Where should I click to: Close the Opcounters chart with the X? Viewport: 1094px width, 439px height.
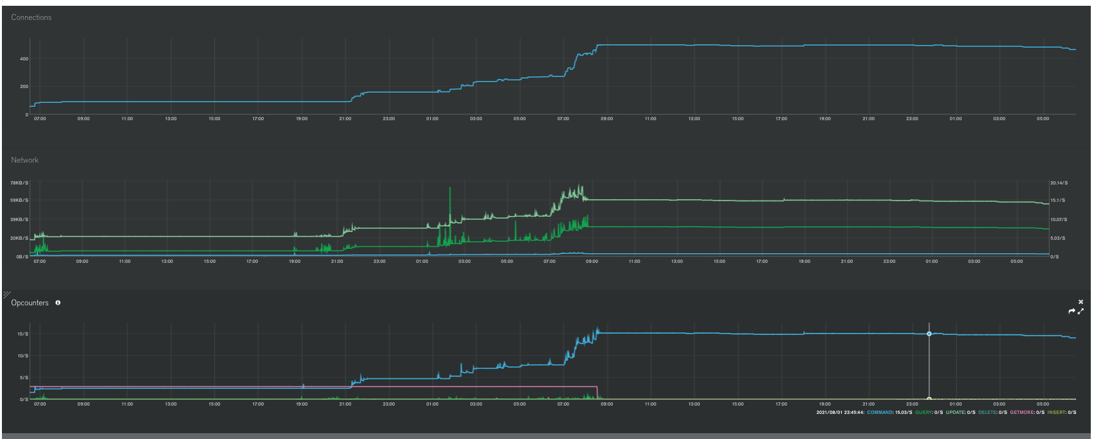point(1080,301)
